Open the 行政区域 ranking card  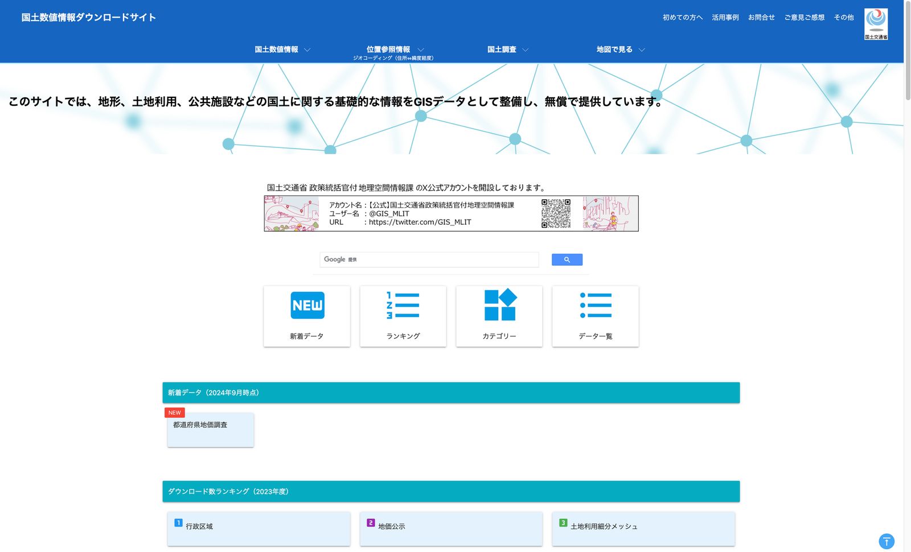[x=258, y=529]
